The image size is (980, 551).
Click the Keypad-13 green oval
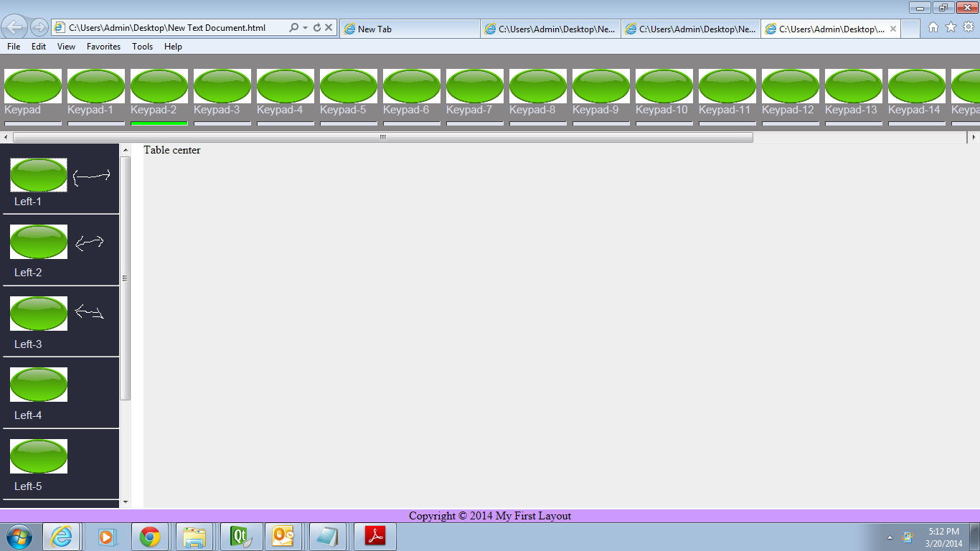(854, 86)
